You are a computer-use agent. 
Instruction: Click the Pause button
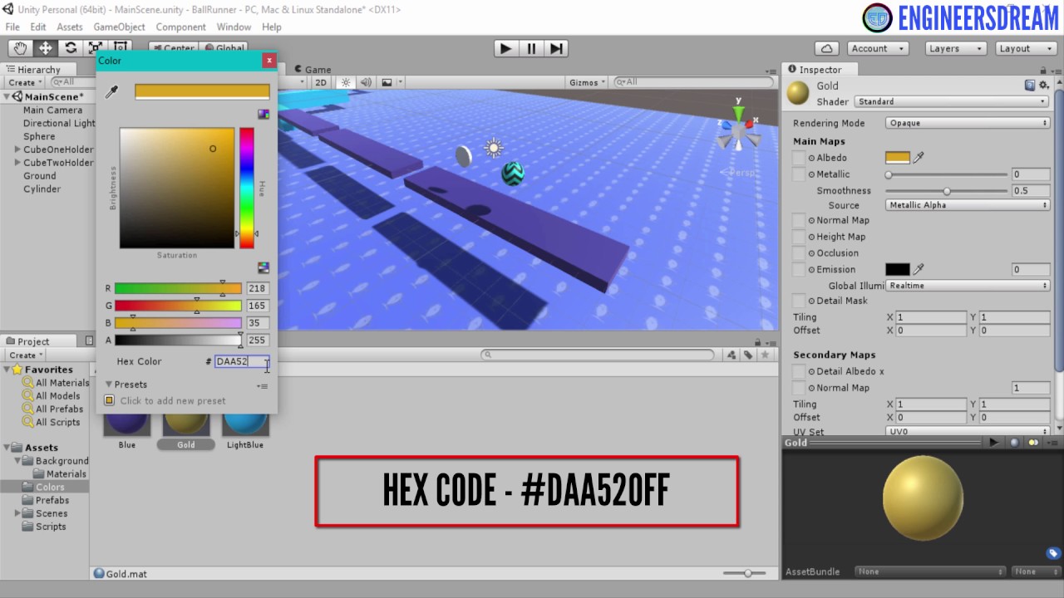pos(531,48)
